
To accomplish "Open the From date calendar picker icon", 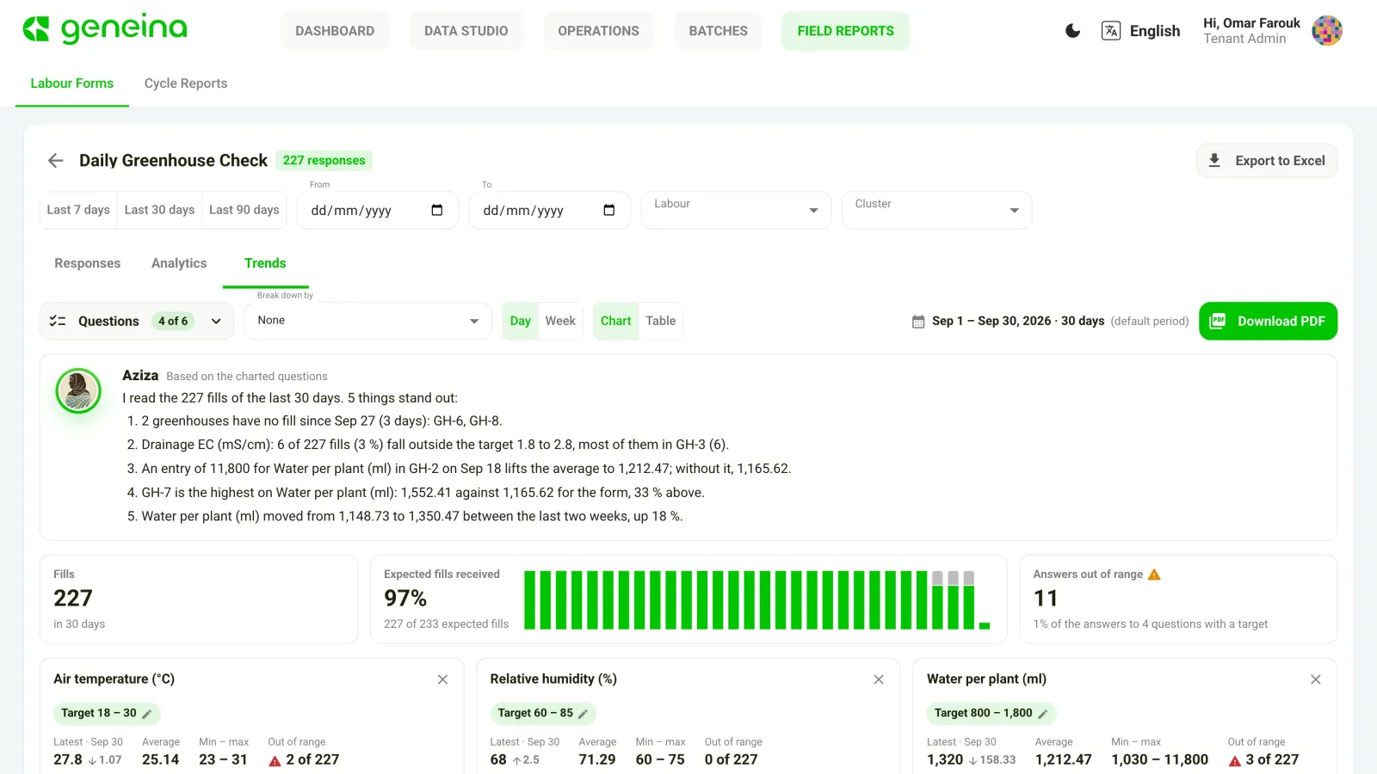I will (x=437, y=210).
